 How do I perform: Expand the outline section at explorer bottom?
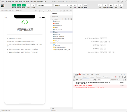61,109
